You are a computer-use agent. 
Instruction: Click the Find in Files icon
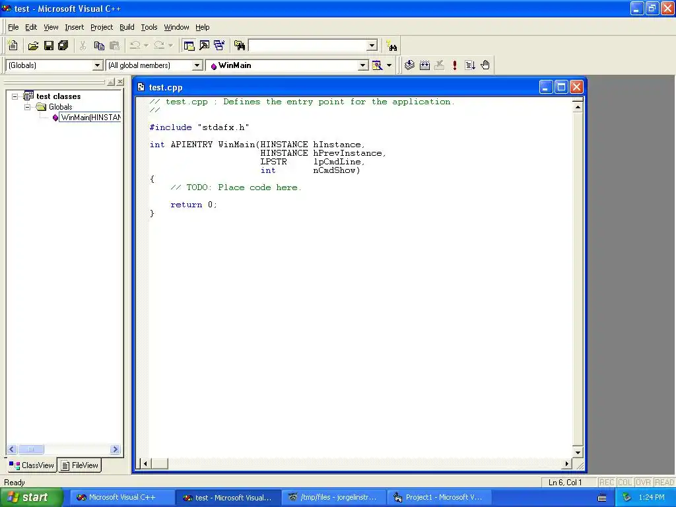pyautogui.click(x=239, y=46)
